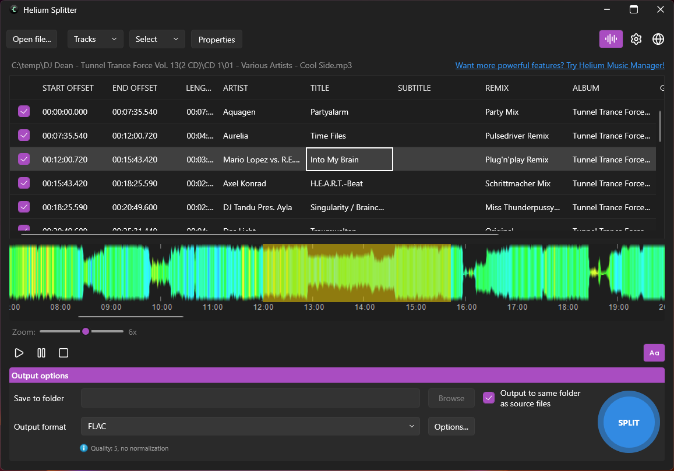Screen dimensions: 674x471
Task: Click the waveform horizontal scrollbar
Action: (x=130, y=317)
